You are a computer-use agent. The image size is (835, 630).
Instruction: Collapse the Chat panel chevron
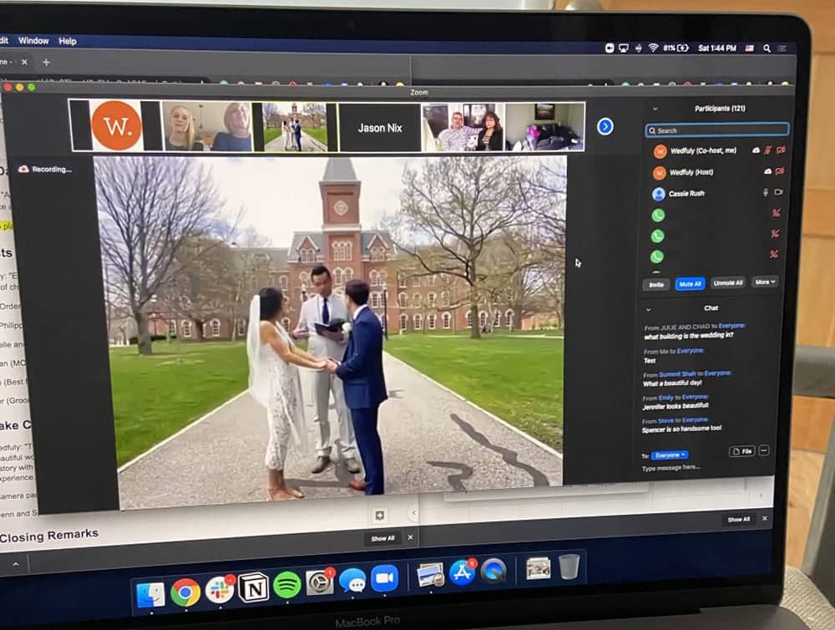[648, 309]
